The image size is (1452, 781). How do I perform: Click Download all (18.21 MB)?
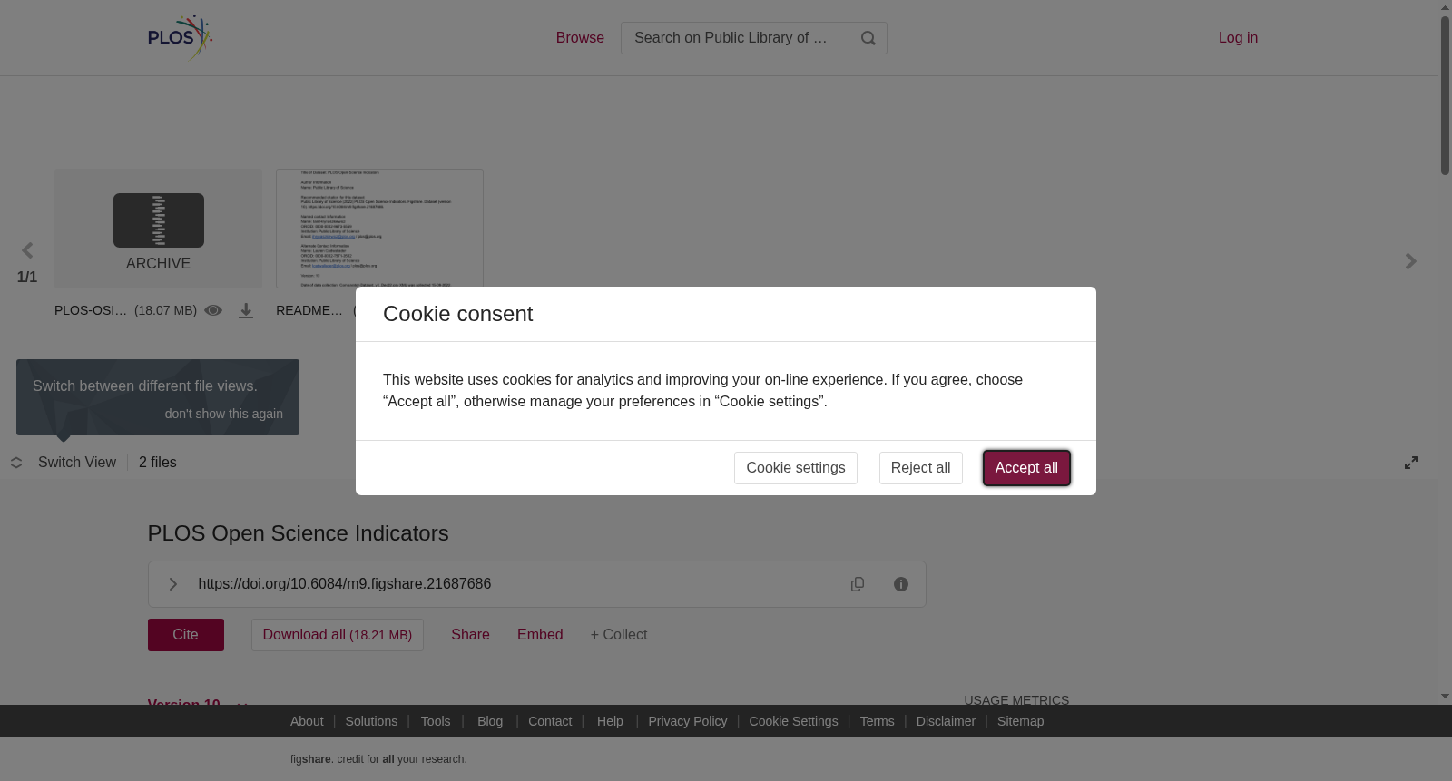tap(338, 635)
